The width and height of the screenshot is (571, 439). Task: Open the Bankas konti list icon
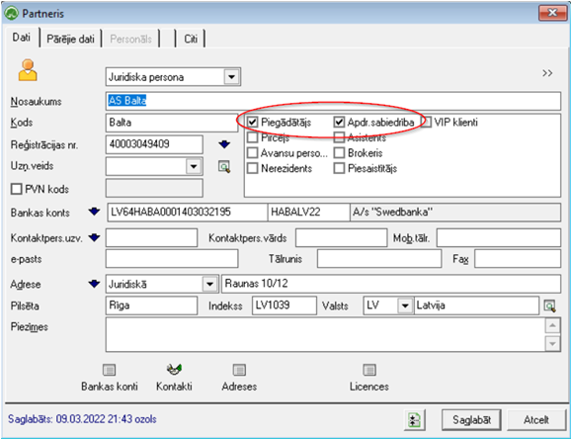(x=109, y=370)
